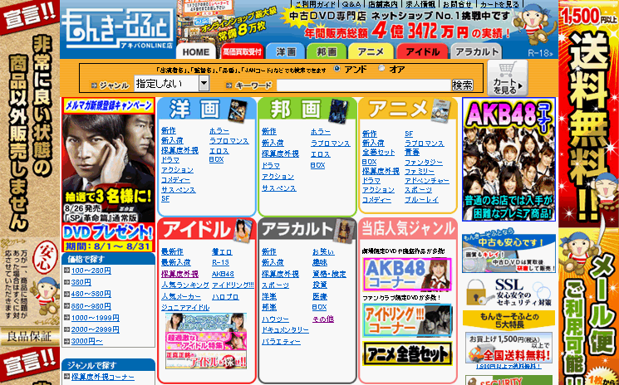The image size is (619, 385).
Task: Open コメディー in the 洋画 panel
Action: pyautogui.click(x=175, y=180)
